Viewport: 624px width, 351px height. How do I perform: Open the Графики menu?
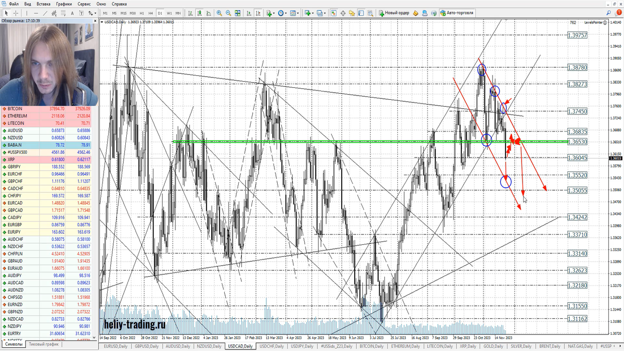point(64,4)
